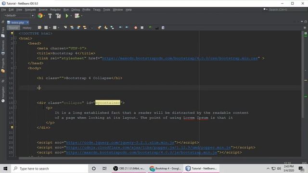Open the Debug menu
The height and width of the screenshot is (173, 308).
(76, 10)
